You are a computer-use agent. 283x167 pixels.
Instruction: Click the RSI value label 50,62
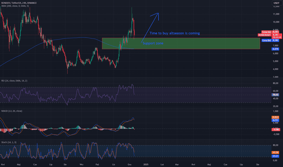(x=275, y=95)
